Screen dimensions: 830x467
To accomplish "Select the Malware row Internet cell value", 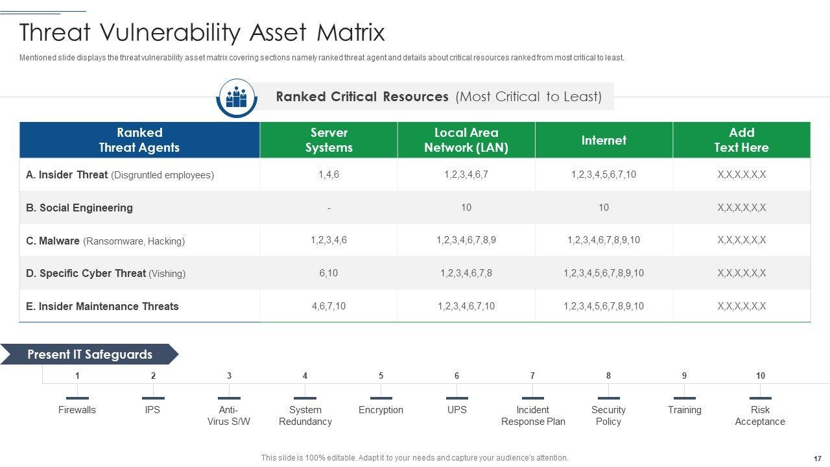I will click(604, 241).
